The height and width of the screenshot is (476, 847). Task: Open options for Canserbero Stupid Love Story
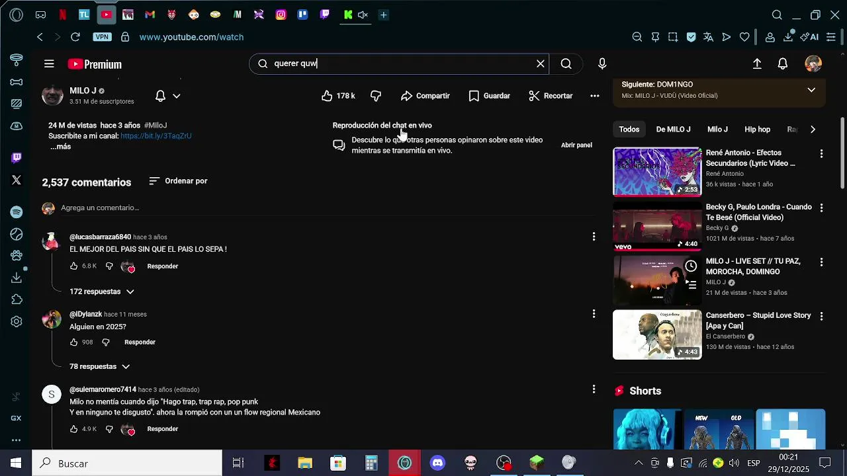(821, 317)
